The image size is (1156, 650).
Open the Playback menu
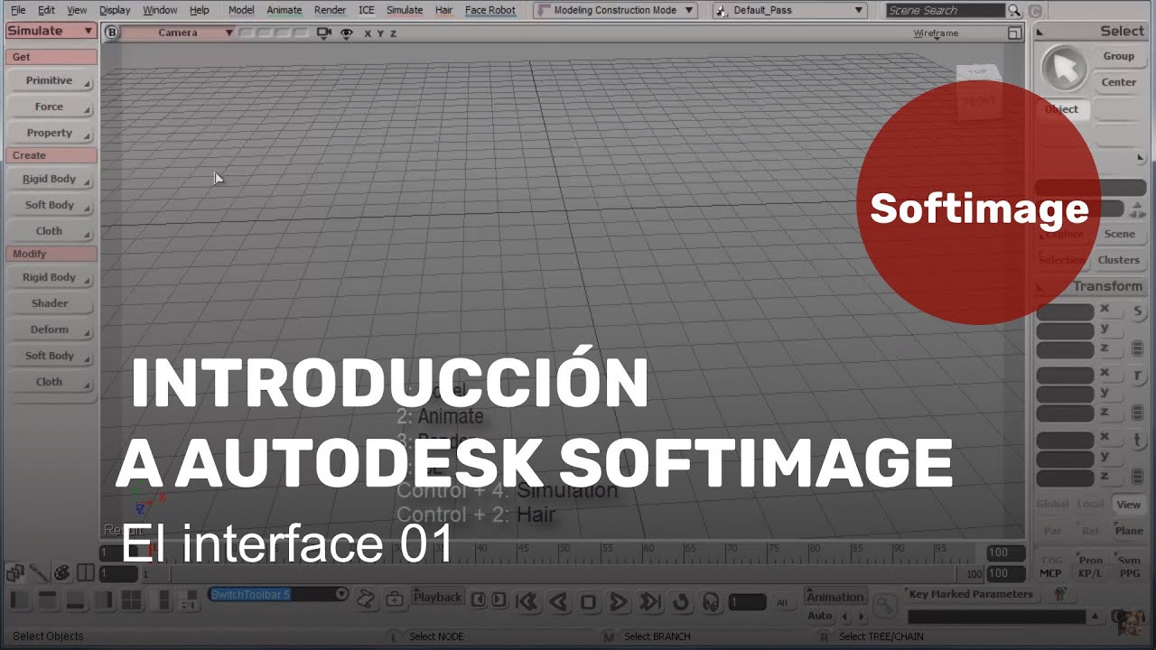tap(438, 598)
